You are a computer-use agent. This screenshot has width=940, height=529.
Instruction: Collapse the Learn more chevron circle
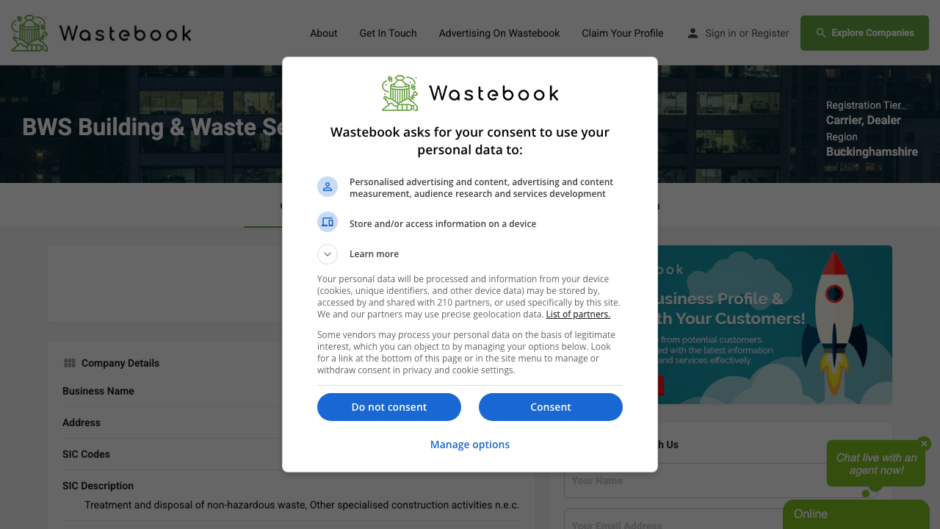coord(328,254)
